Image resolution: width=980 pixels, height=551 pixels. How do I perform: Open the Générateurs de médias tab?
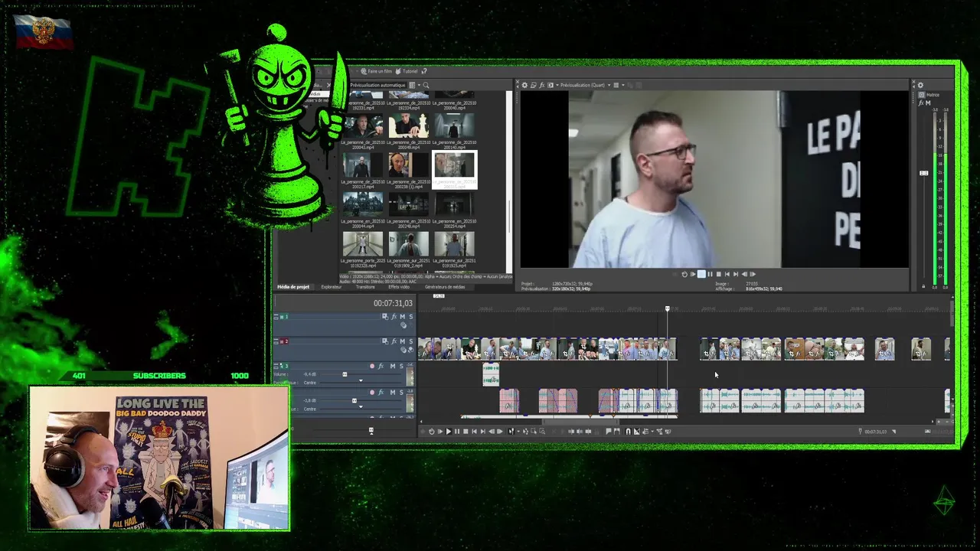click(x=445, y=287)
